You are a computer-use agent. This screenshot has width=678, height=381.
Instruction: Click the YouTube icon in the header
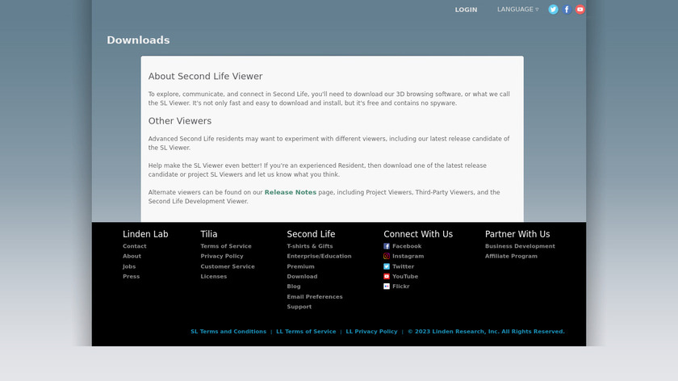coord(580,10)
